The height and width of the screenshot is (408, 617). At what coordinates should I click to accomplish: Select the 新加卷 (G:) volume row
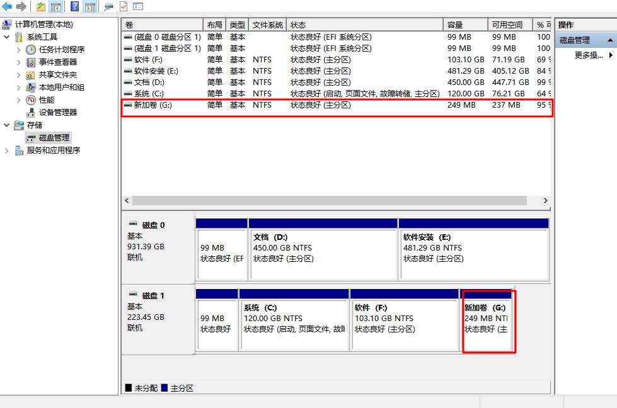(252, 105)
